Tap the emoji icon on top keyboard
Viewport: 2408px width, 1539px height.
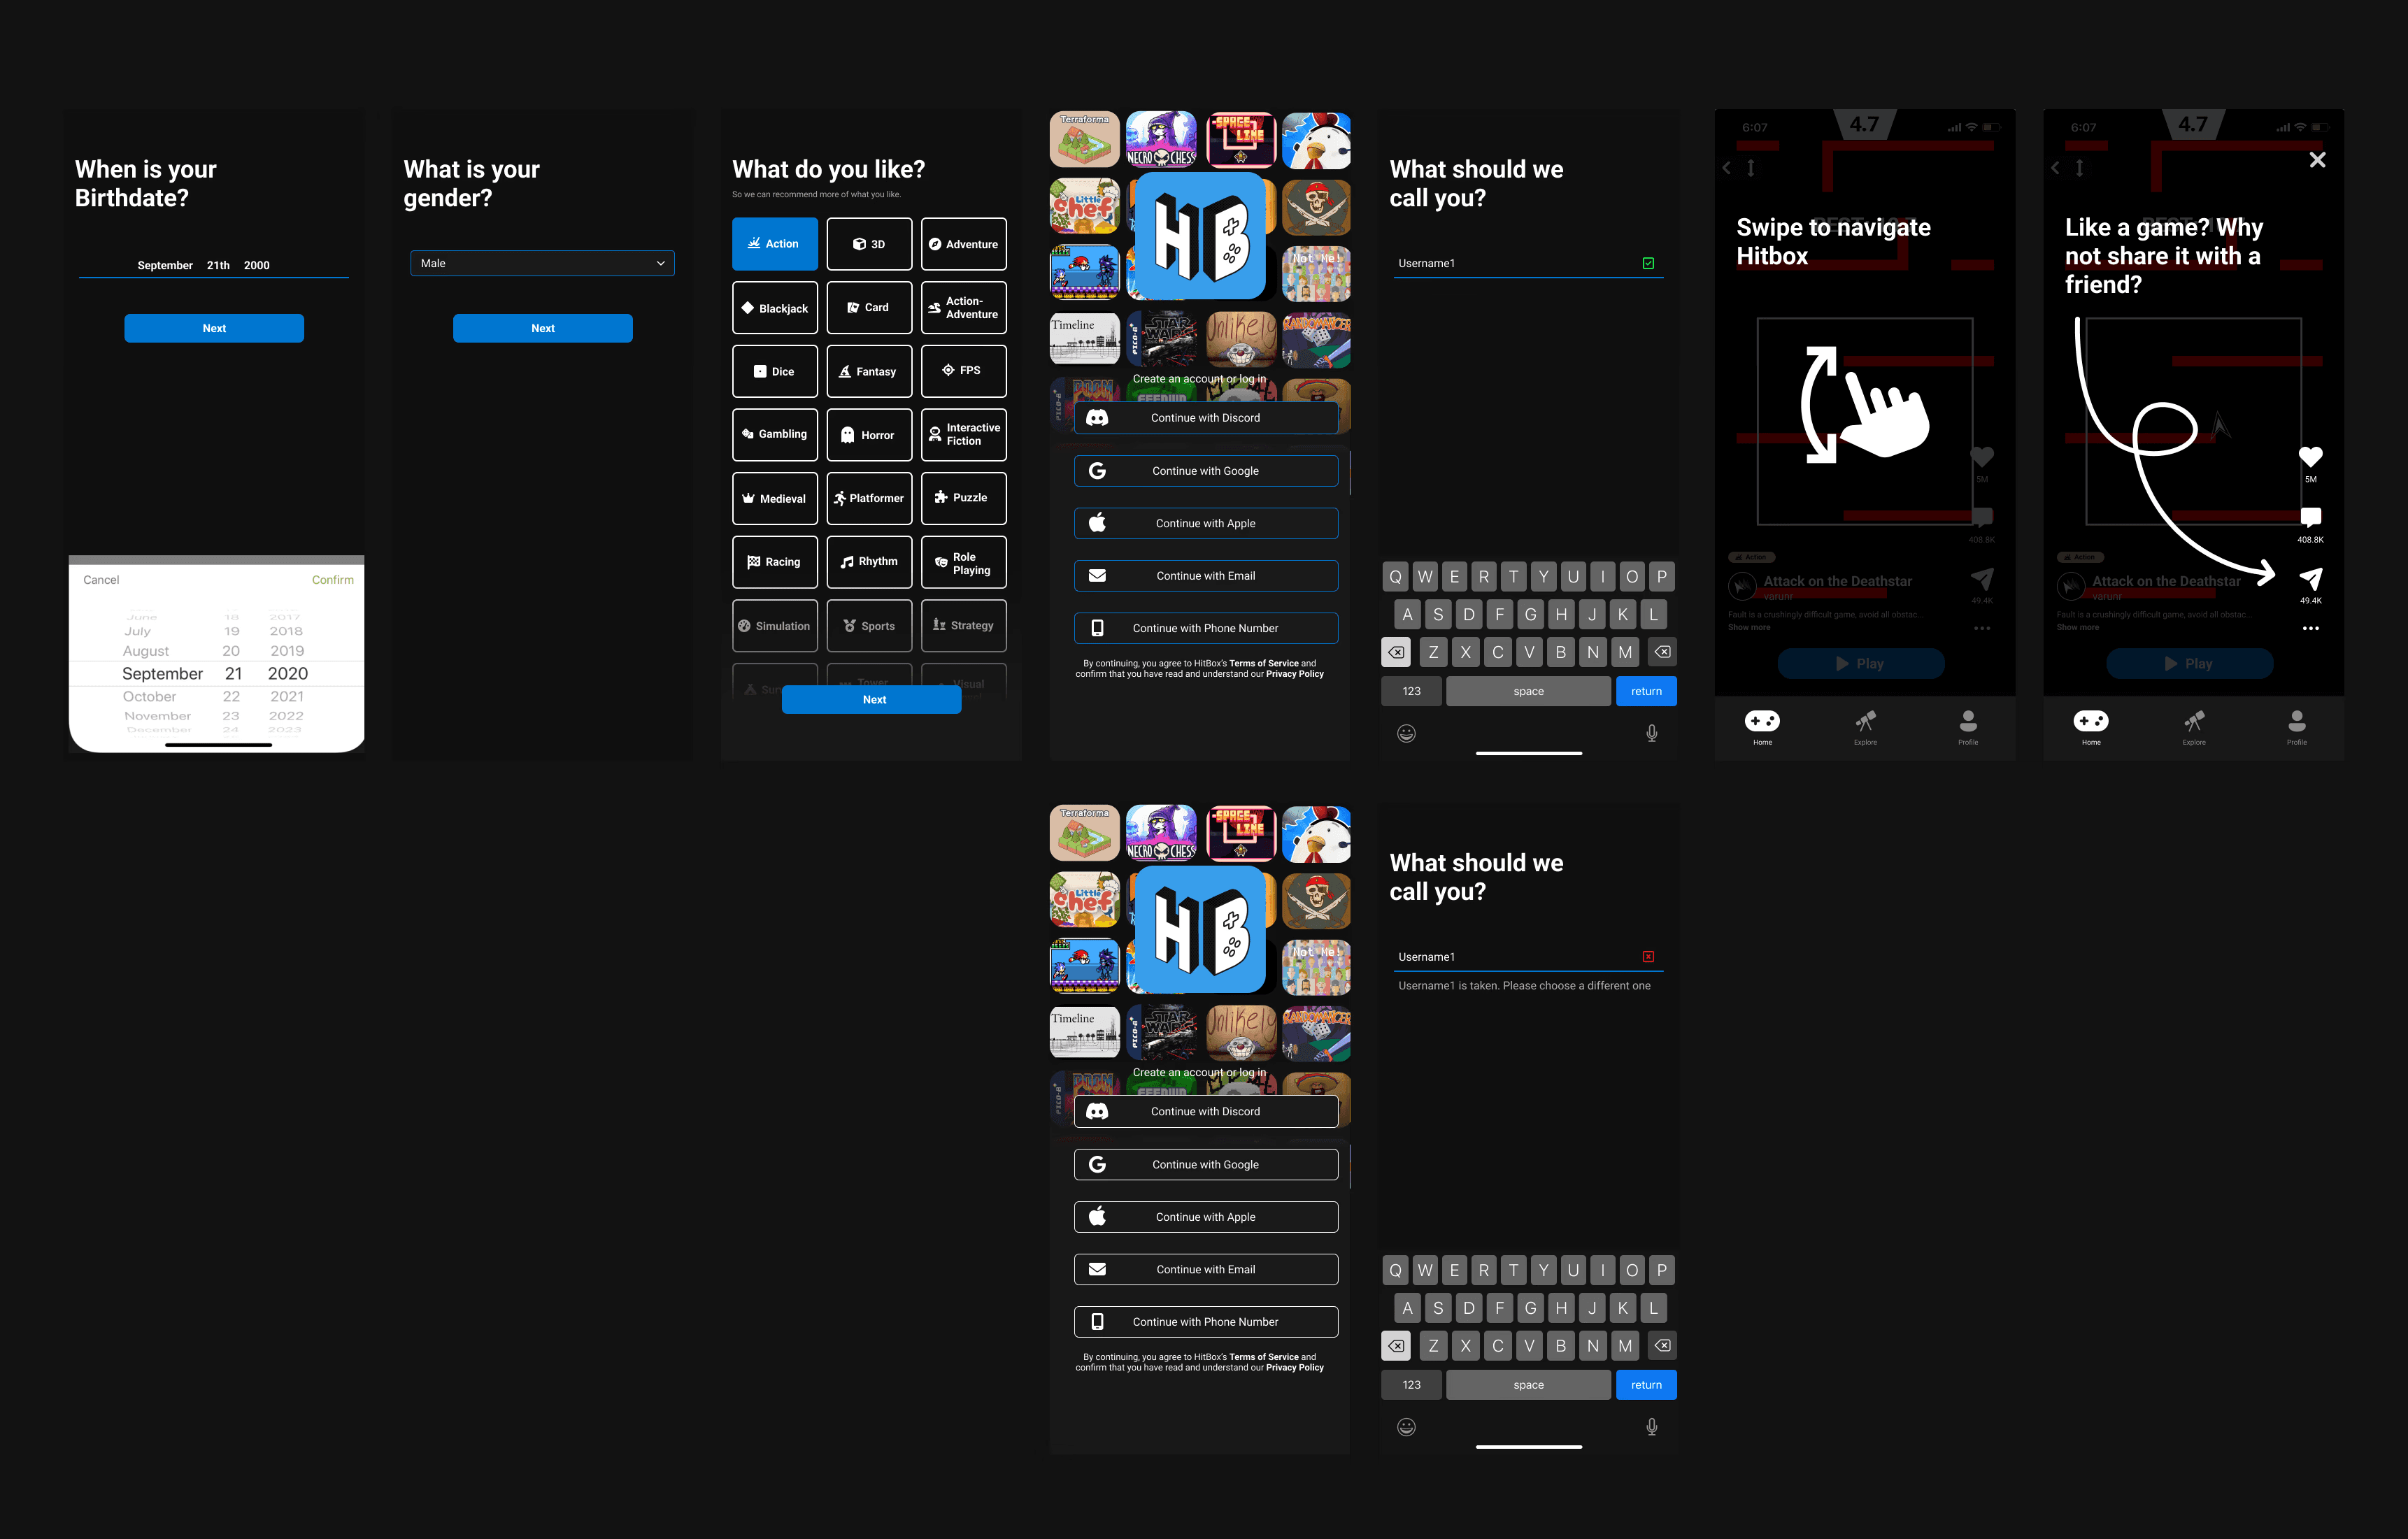pos(1406,733)
